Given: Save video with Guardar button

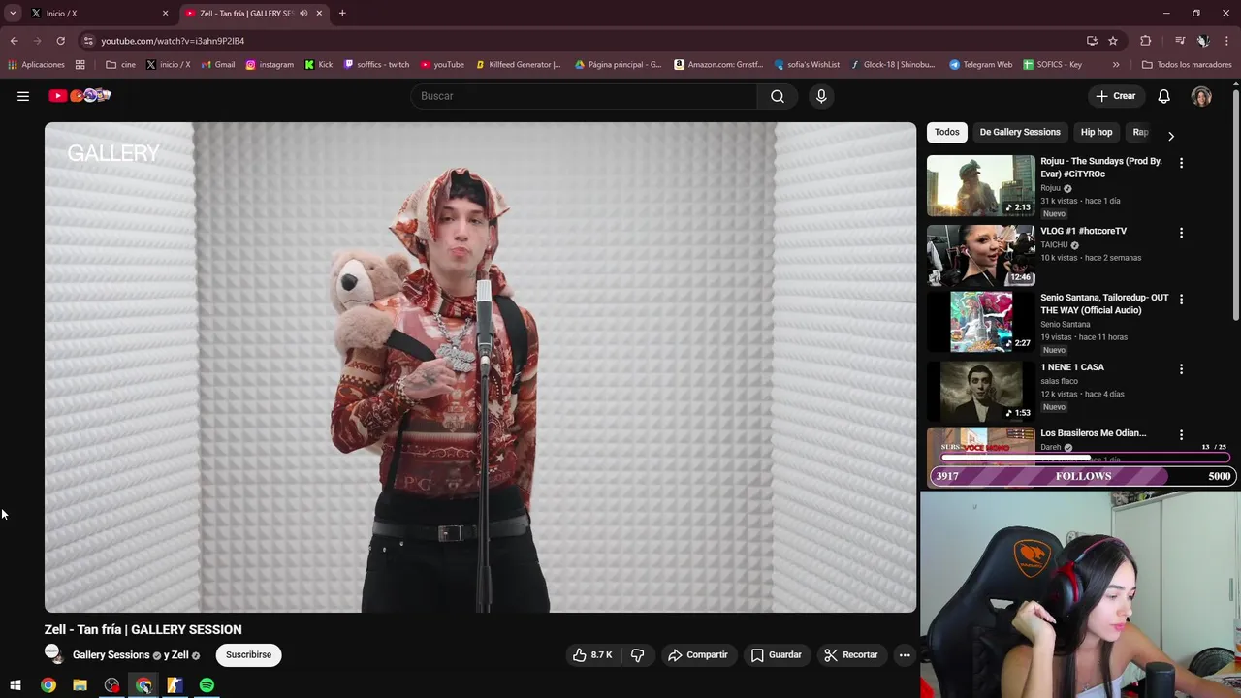Looking at the screenshot, I should tap(777, 655).
